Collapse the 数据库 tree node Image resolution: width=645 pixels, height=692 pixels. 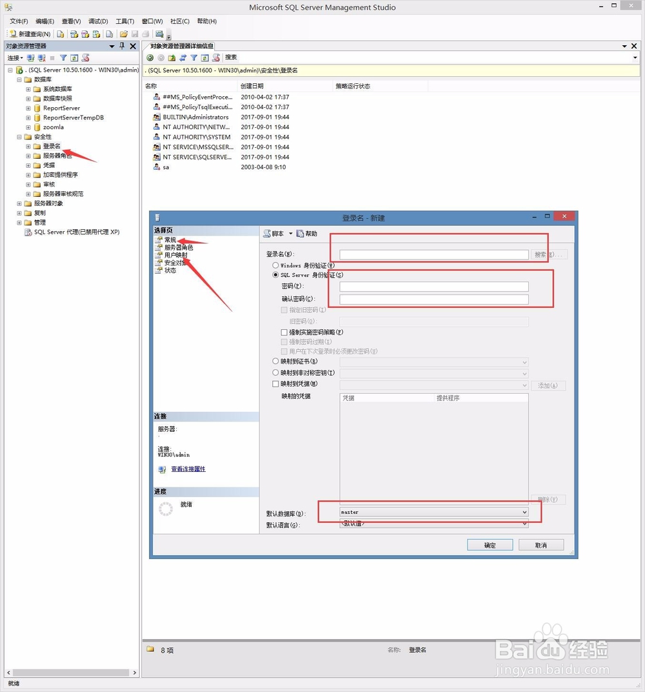(19, 80)
